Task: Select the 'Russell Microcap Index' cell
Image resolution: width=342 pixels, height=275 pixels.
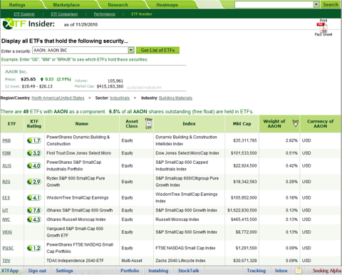Action: click(177, 219)
